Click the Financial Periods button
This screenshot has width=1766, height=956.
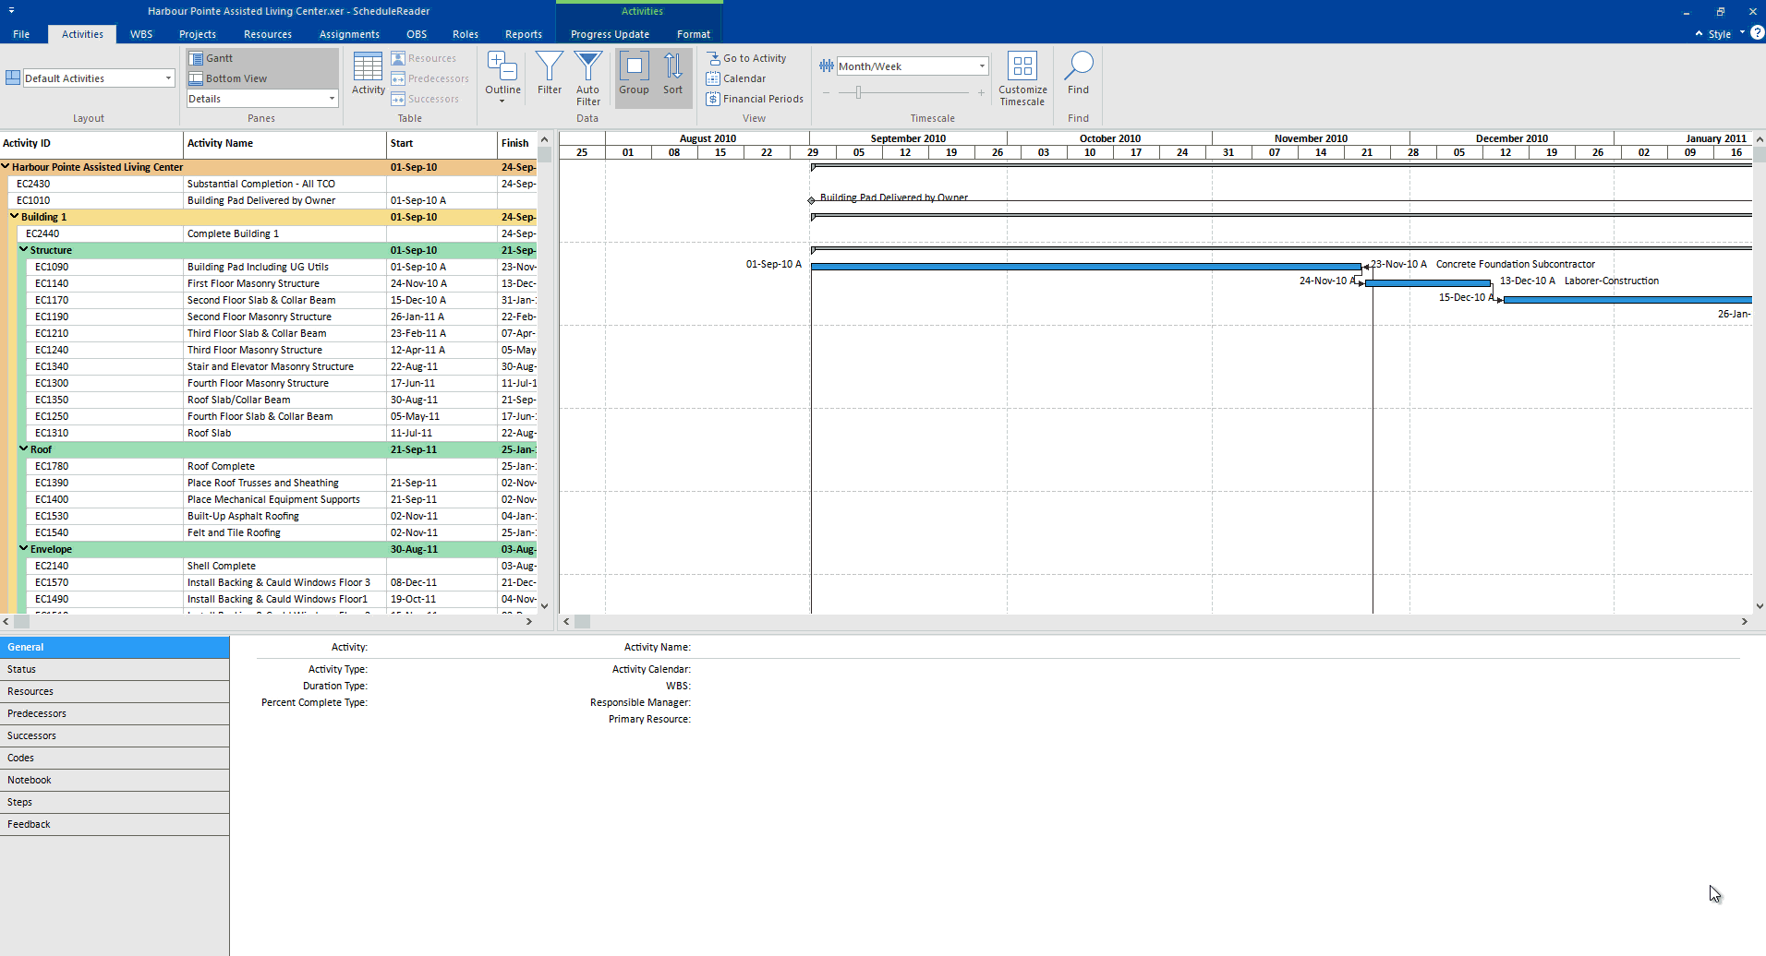pyautogui.click(x=762, y=99)
